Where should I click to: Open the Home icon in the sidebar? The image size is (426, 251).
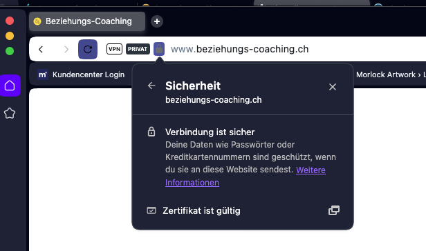[x=10, y=86]
